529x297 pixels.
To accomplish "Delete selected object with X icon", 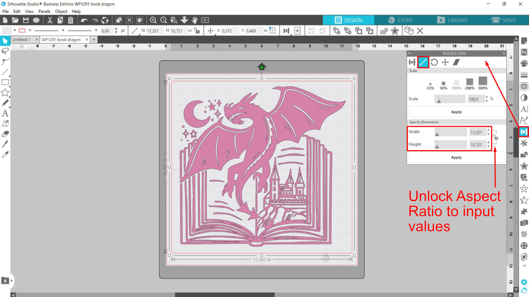I will [x=420, y=31].
